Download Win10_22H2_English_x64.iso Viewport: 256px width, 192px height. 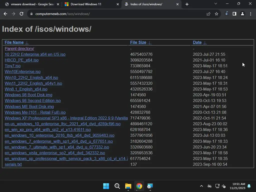tap(31, 77)
